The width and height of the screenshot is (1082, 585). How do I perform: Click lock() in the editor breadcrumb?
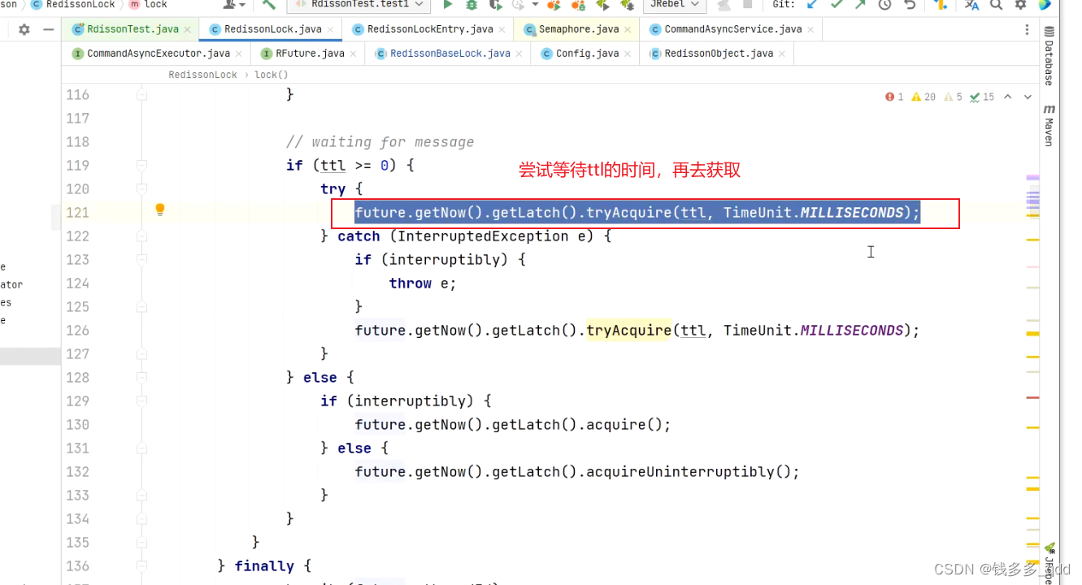point(272,75)
